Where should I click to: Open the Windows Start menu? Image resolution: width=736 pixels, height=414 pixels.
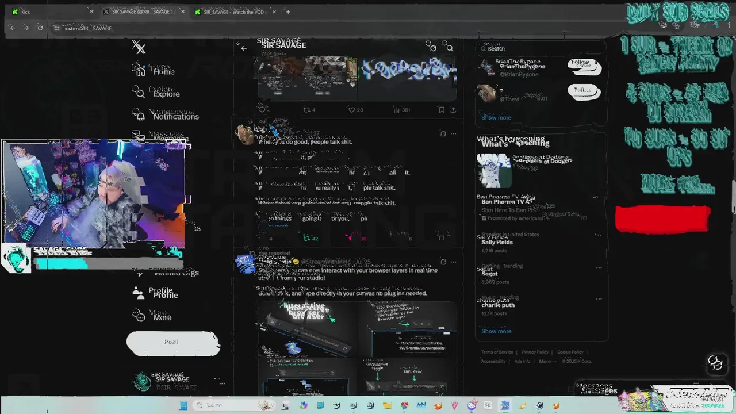(183, 405)
